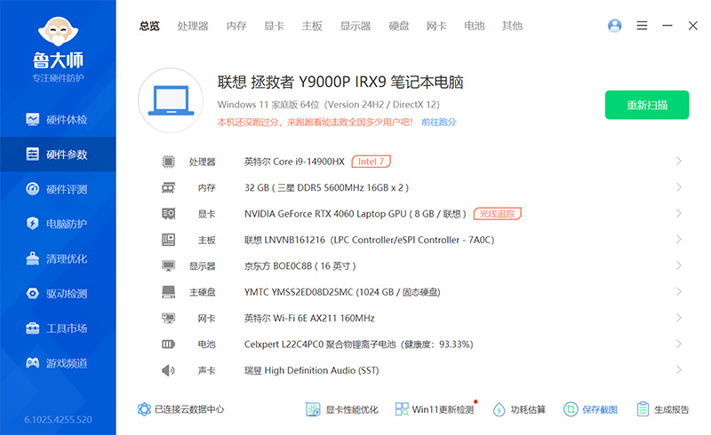The height and width of the screenshot is (435, 711).
Task: Switch to the 显示器 tab
Action: click(x=355, y=26)
